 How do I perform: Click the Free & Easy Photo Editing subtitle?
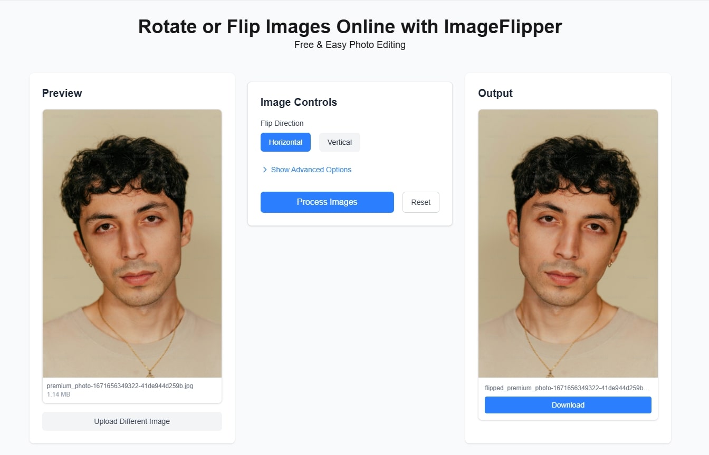coord(350,45)
